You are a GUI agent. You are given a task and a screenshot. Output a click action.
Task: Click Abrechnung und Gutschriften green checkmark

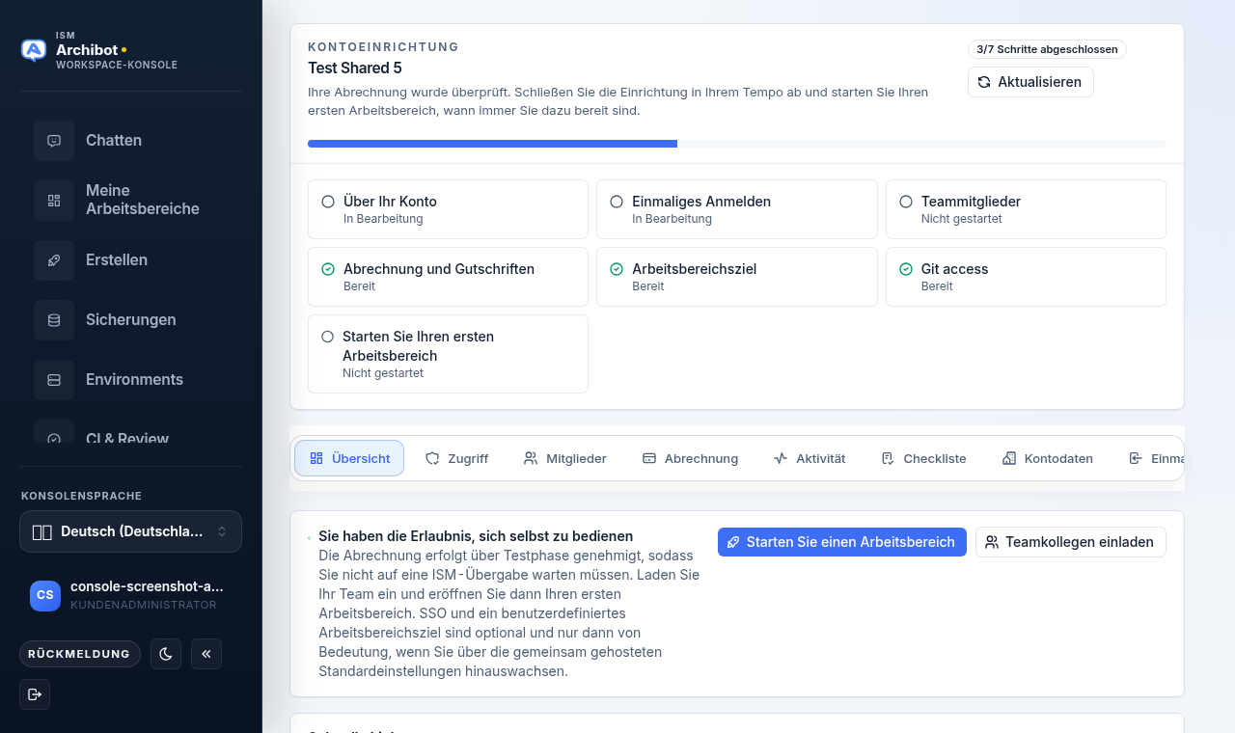tap(328, 269)
